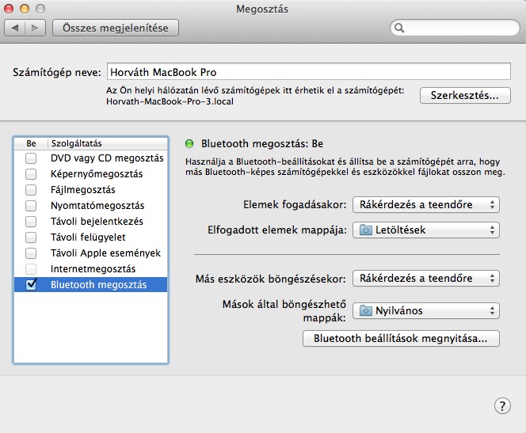Toggle the Internetmegosztás checkbox
The width and height of the screenshot is (526, 433).
tap(31, 269)
